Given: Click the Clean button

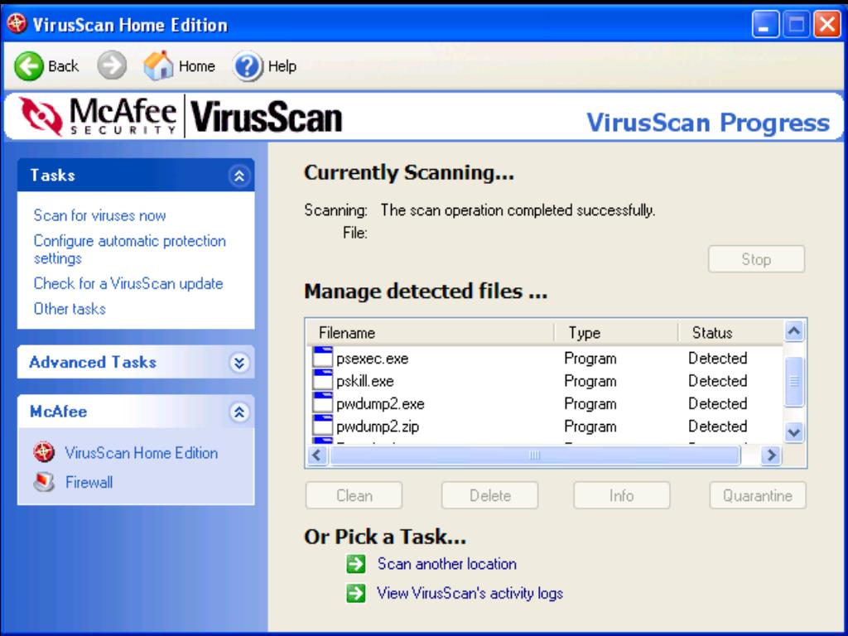Looking at the screenshot, I should coord(354,495).
